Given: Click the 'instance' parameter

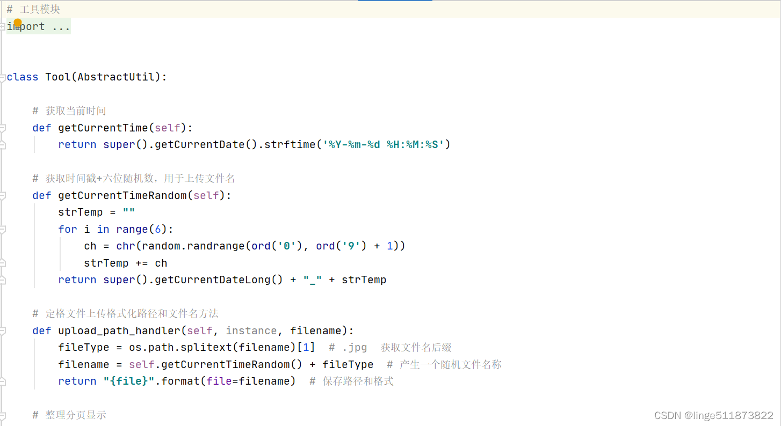Looking at the screenshot, I should (251, 330).
